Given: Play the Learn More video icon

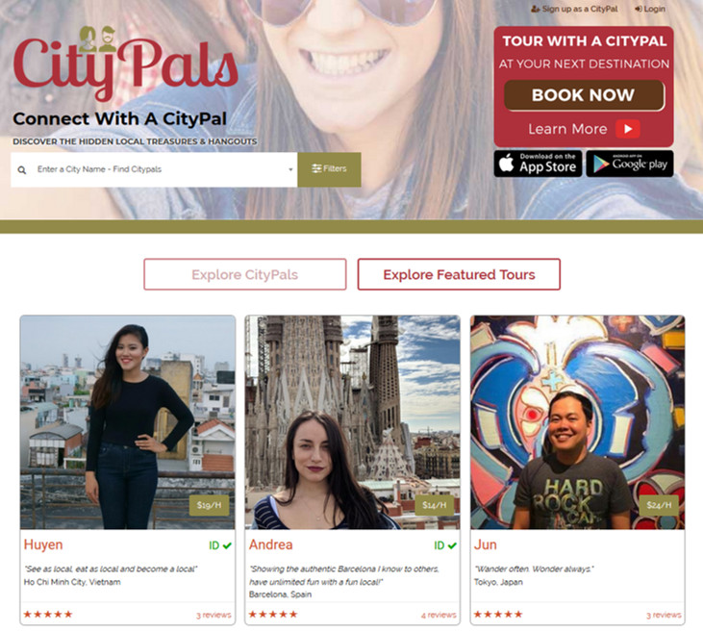Looking at the screenshot, I should 627,129.
